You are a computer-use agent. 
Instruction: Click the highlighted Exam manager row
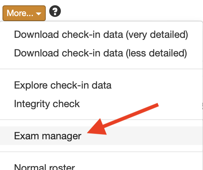(x=101, y=136)
